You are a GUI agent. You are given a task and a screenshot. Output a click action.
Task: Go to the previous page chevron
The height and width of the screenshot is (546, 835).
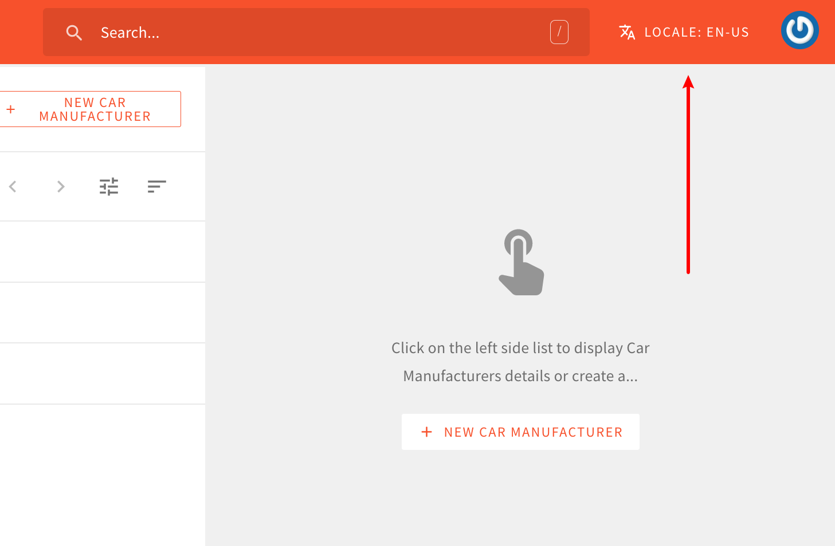13,186
